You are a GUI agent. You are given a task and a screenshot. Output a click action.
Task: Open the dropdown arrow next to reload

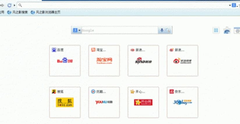coord(14,5)
